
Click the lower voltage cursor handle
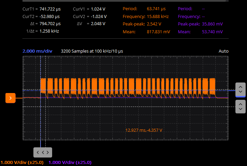tap(241, 107)
